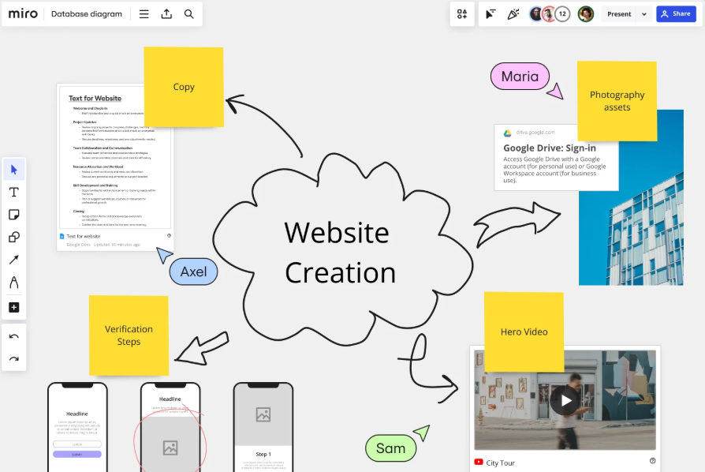
Task: Open board search with magnifier icon
Action: 188,14
